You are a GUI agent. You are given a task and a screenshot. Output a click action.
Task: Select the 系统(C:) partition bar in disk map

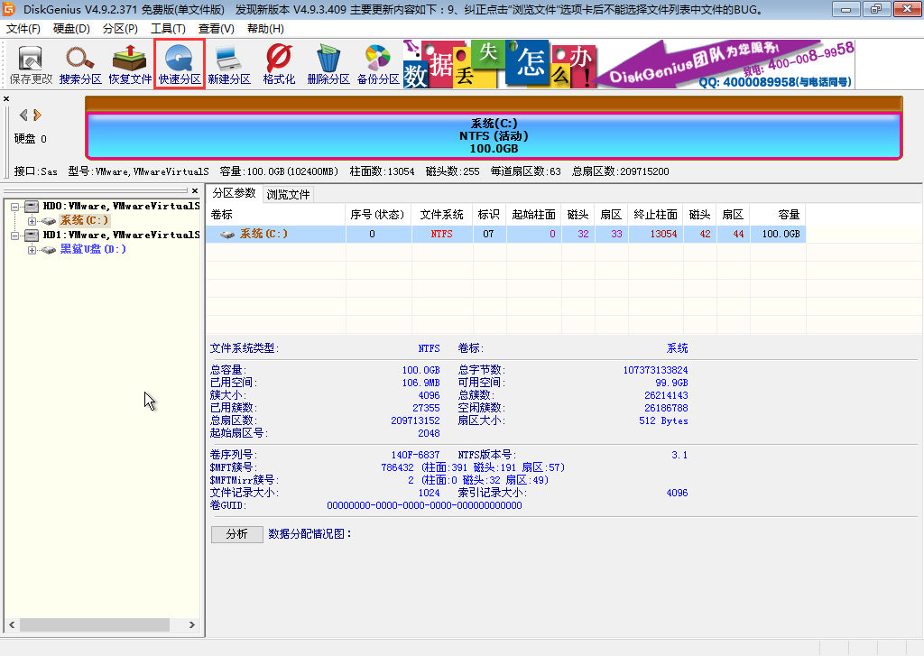494,135
